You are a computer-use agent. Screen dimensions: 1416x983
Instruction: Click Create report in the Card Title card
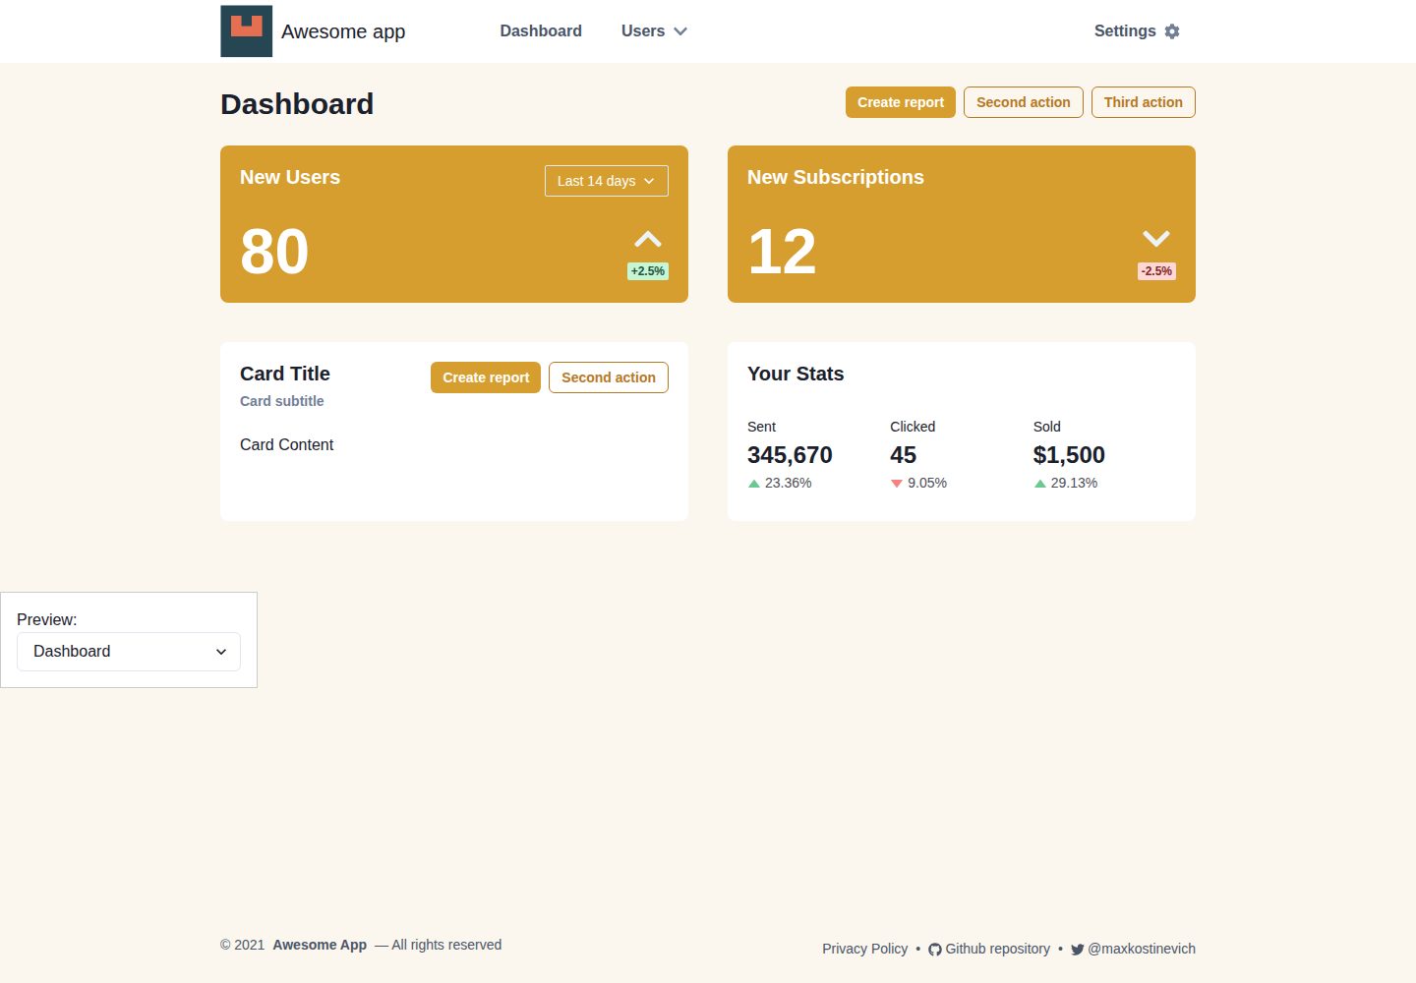coord(486,377)
